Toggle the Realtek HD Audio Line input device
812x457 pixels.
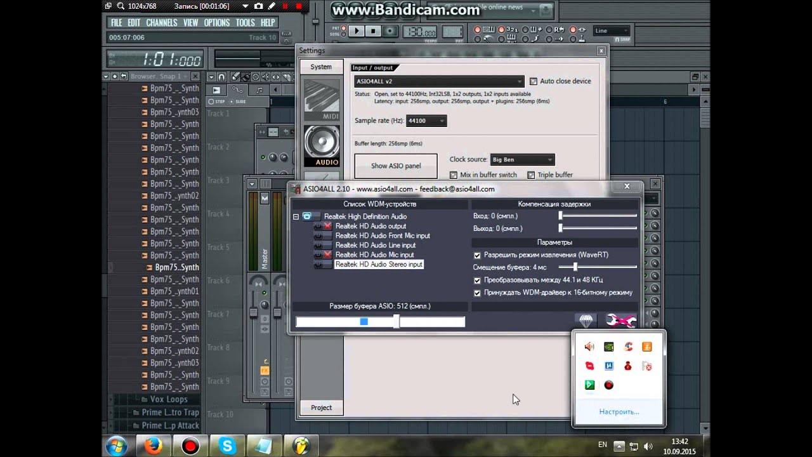pyautogui.click(x=323, y=245)
